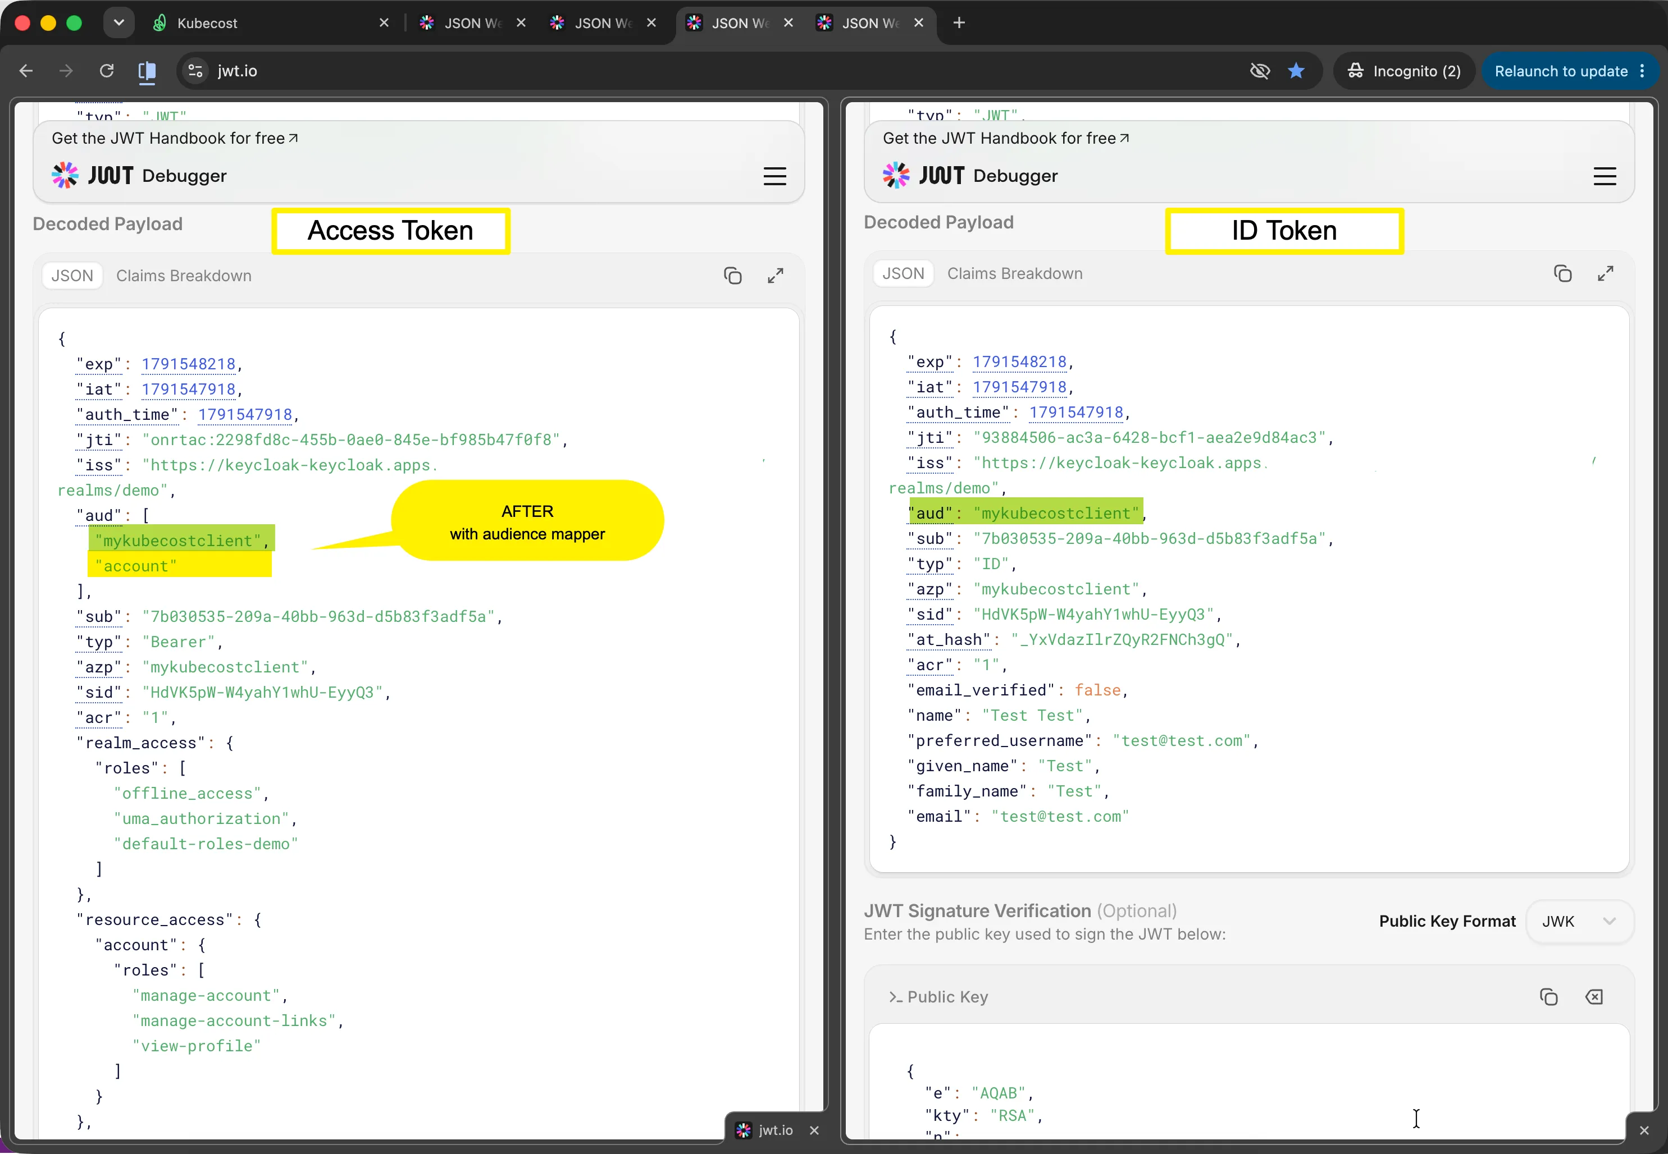Open the Public Key Format JWK dropdown
This screenshot has width=1668, height=1154.
(x=1579, y=921)
